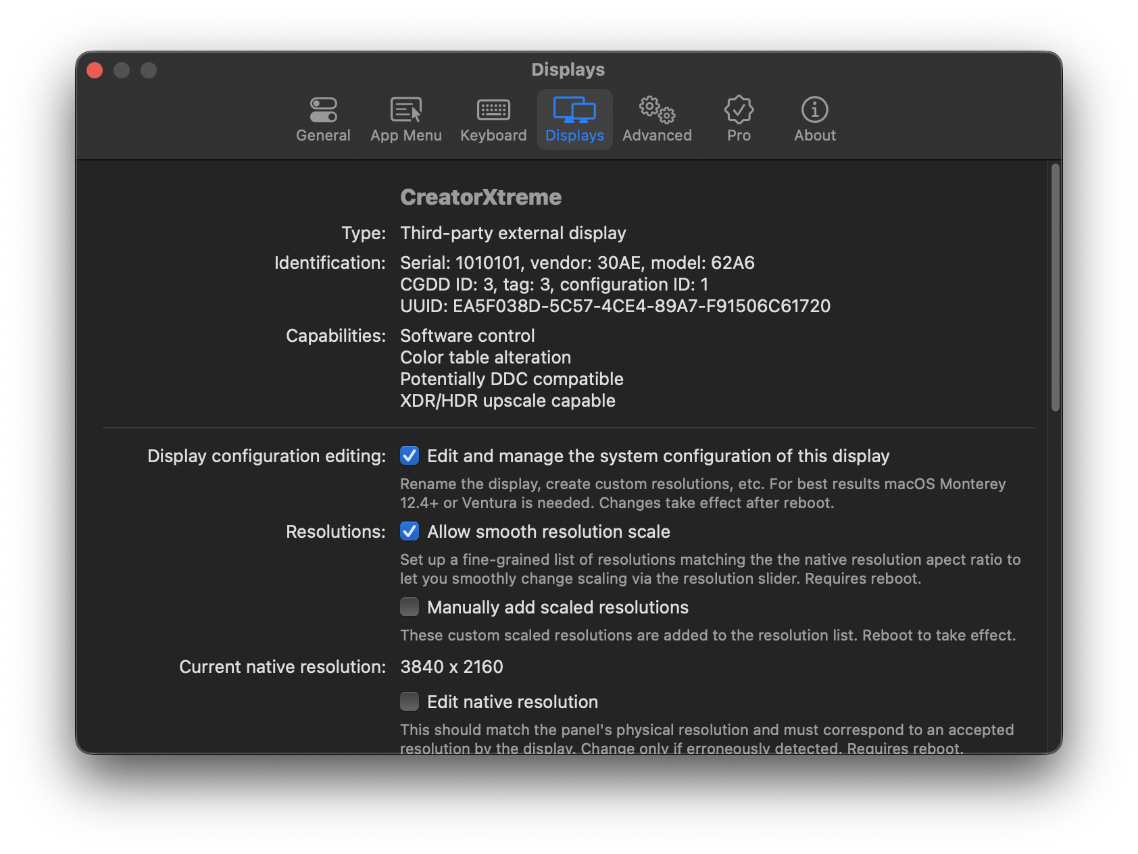
Task: Open the General settings section
Action: point(323,119)
